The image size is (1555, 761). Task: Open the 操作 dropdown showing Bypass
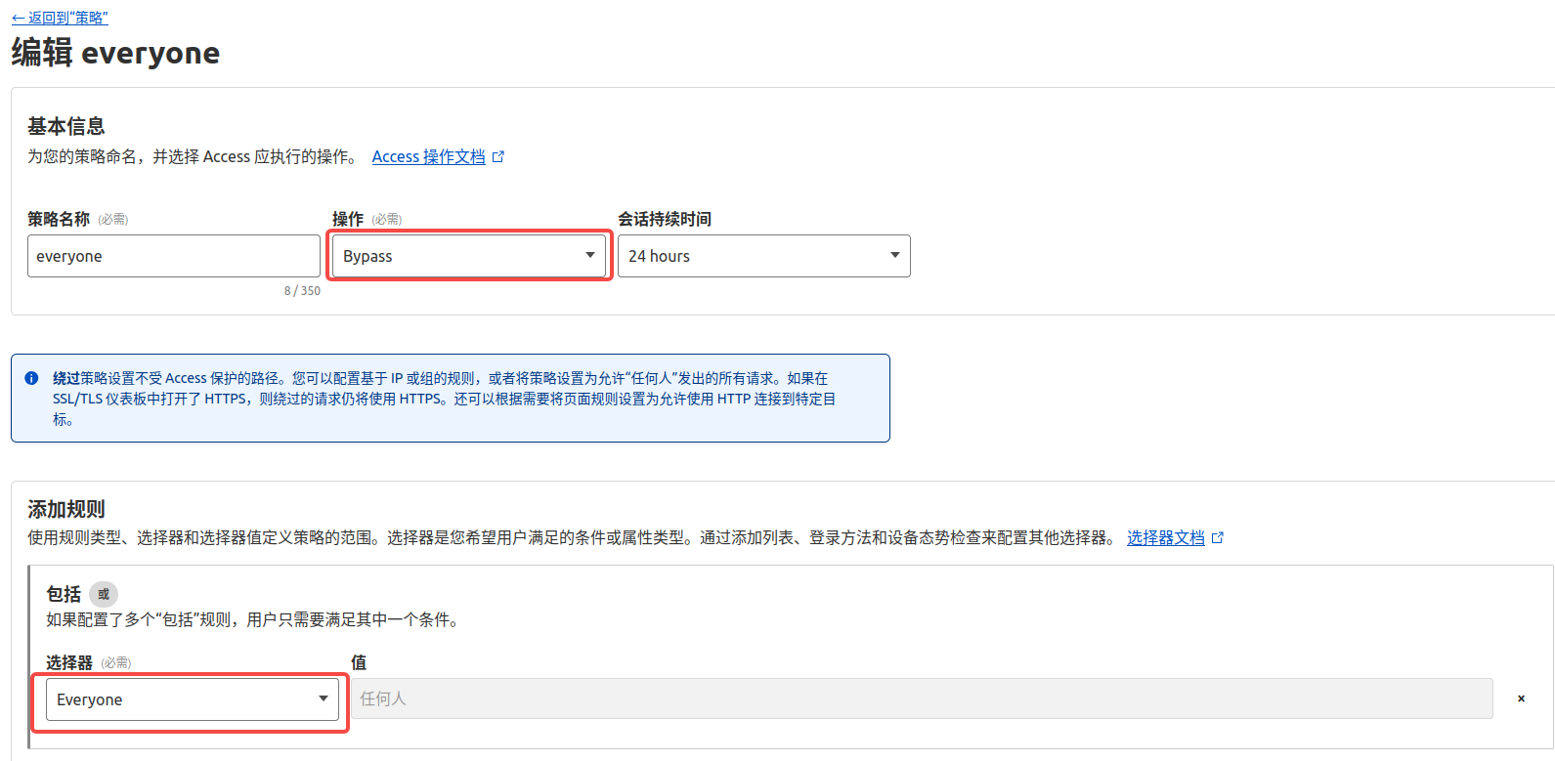[468, 256]
